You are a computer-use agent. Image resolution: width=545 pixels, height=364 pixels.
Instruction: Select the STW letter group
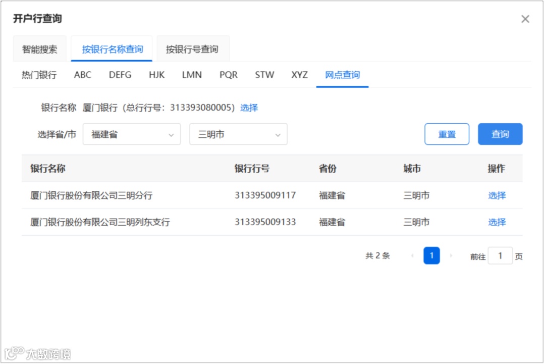coord(264,75)
